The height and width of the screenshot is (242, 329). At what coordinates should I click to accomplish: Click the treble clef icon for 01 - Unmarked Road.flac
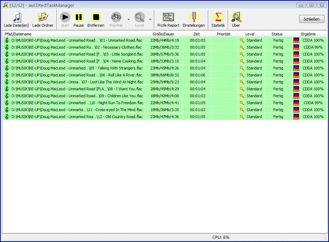pos(7,40)
